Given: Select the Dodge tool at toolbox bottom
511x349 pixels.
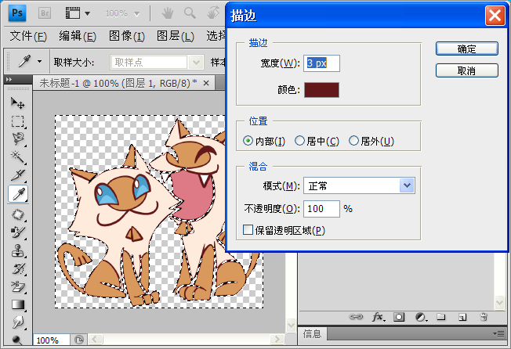Looking at the screenshot, I should [x=17, y=340].
